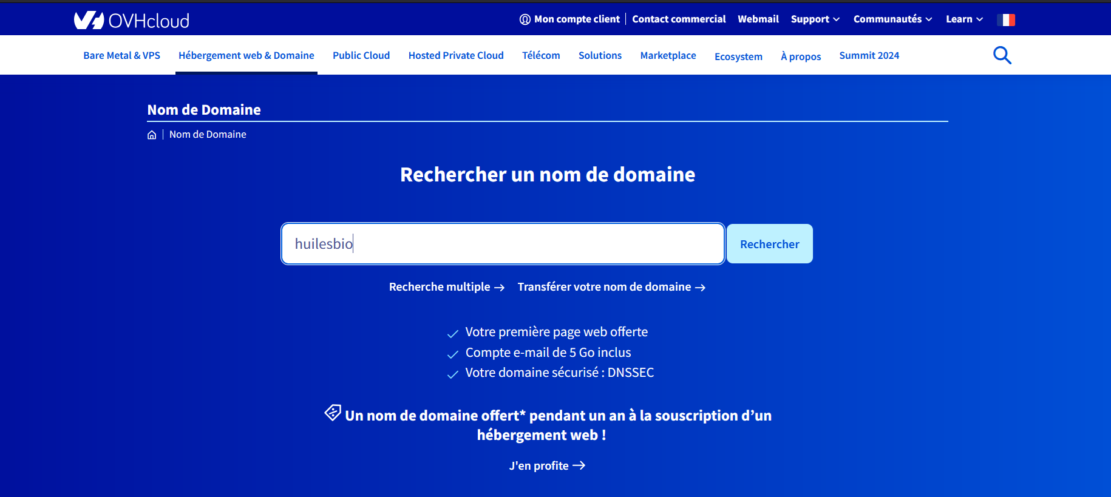Open the search magnifier icon
The height and width of the screenshot is (497, 1111).
click(x=1002, y=55)
